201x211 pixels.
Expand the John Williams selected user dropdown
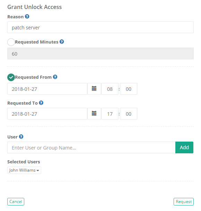(x=24, y=170)
